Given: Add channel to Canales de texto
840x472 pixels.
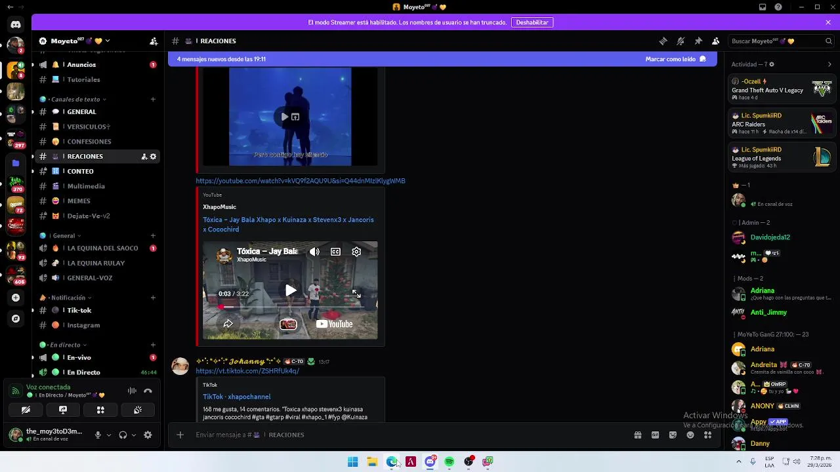Looking at the screenshot, I should (x=153, y=99).
